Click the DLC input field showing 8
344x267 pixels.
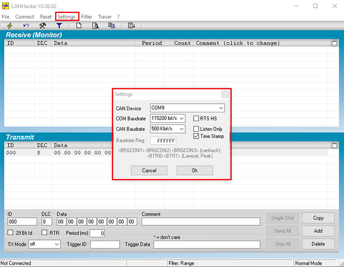pos(47,222)
